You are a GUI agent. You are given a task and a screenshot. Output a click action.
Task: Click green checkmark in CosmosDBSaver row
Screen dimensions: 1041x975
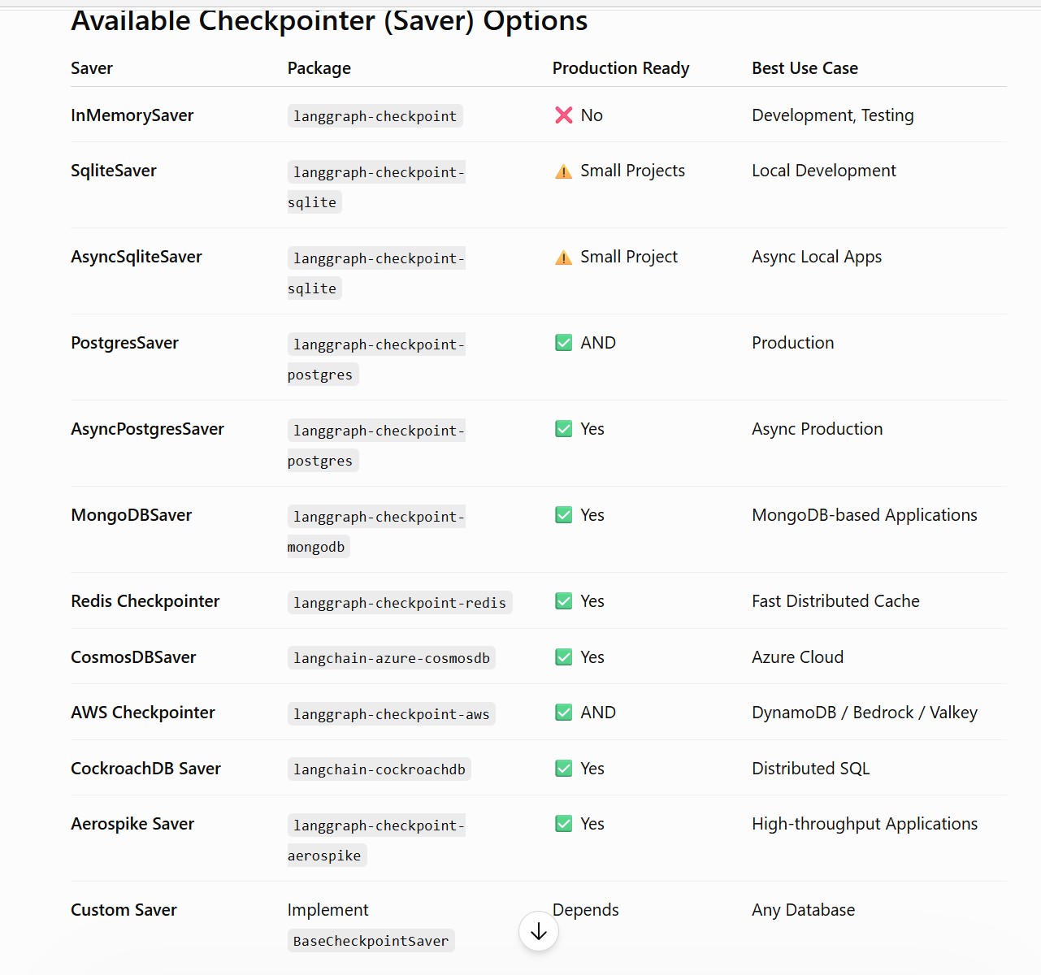coord(563,657)
